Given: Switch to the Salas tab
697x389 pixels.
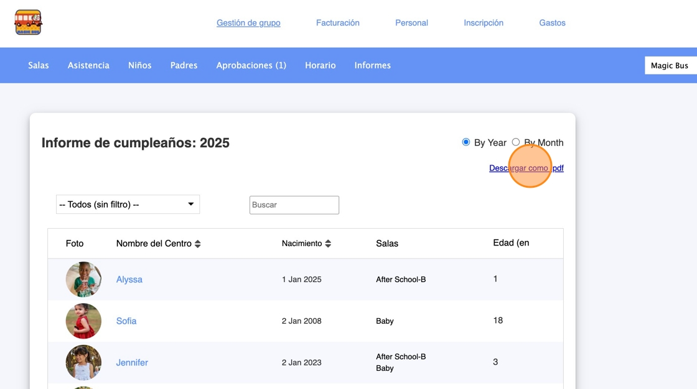Looking at the screenshot, I should (38, 65).
